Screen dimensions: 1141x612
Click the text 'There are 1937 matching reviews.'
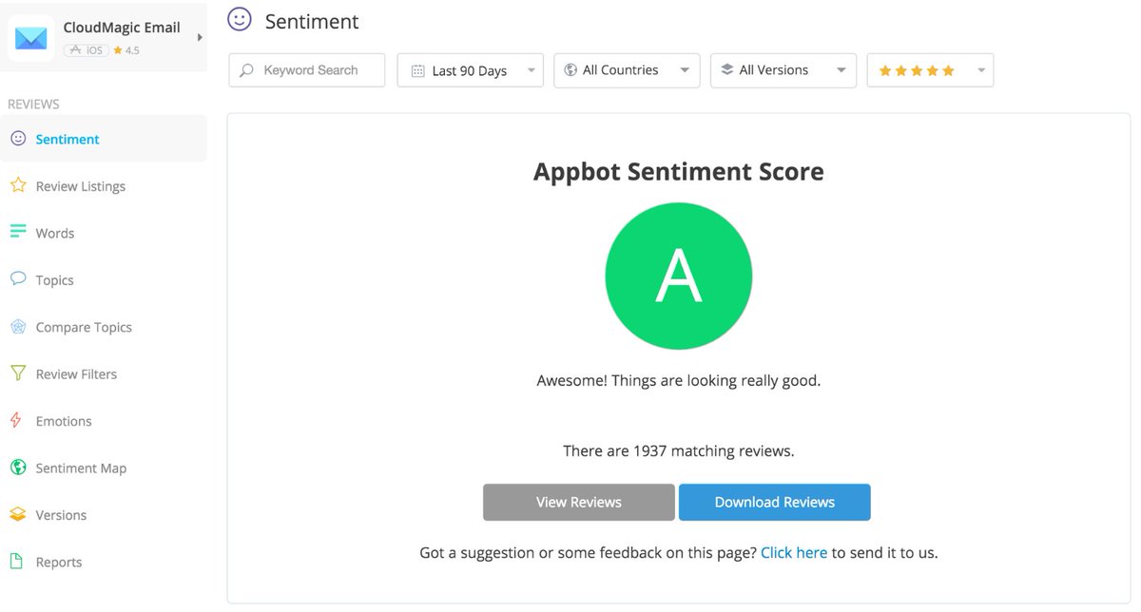pos(679,450)
